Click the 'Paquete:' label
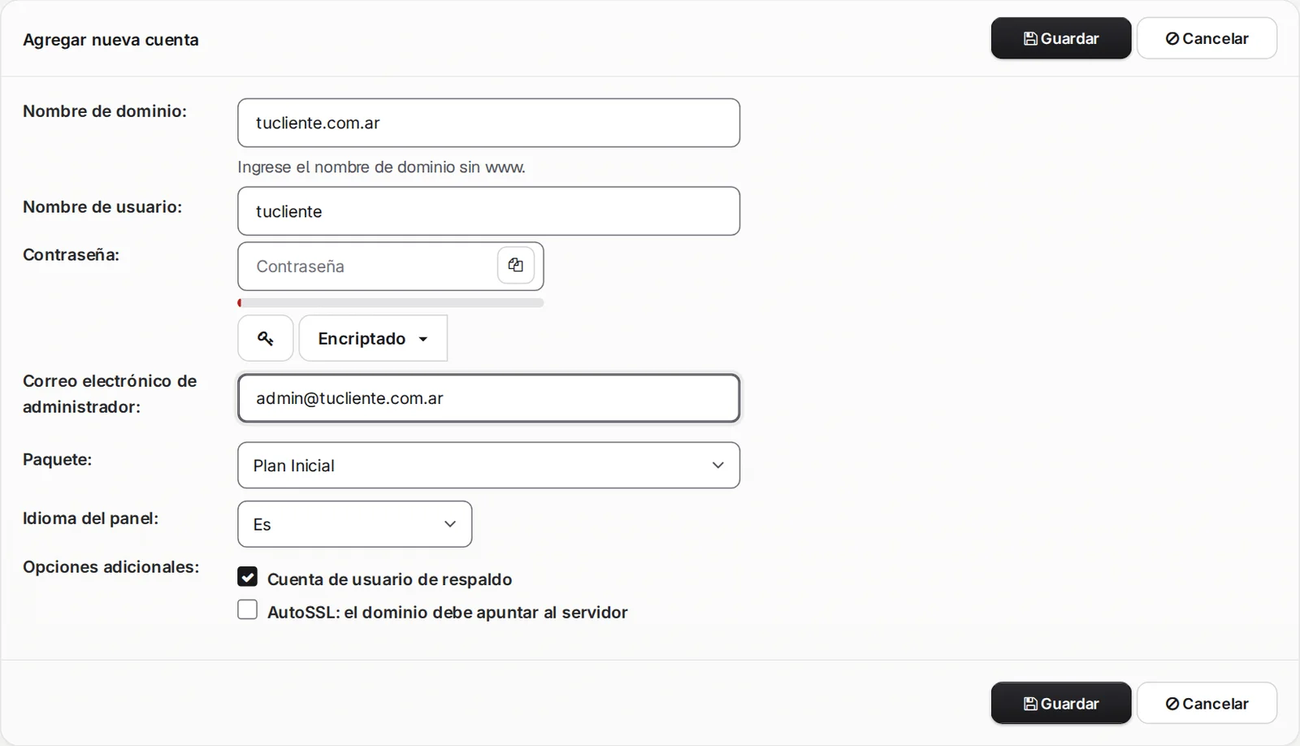The height and width of the screenshot is (746, 1300). click(x=57, y=459)
